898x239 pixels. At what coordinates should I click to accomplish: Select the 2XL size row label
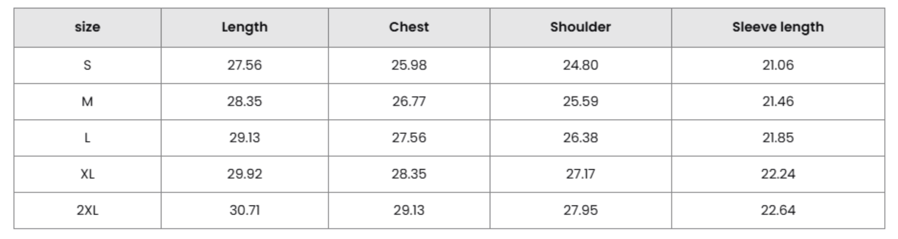(x=87, y=210)
